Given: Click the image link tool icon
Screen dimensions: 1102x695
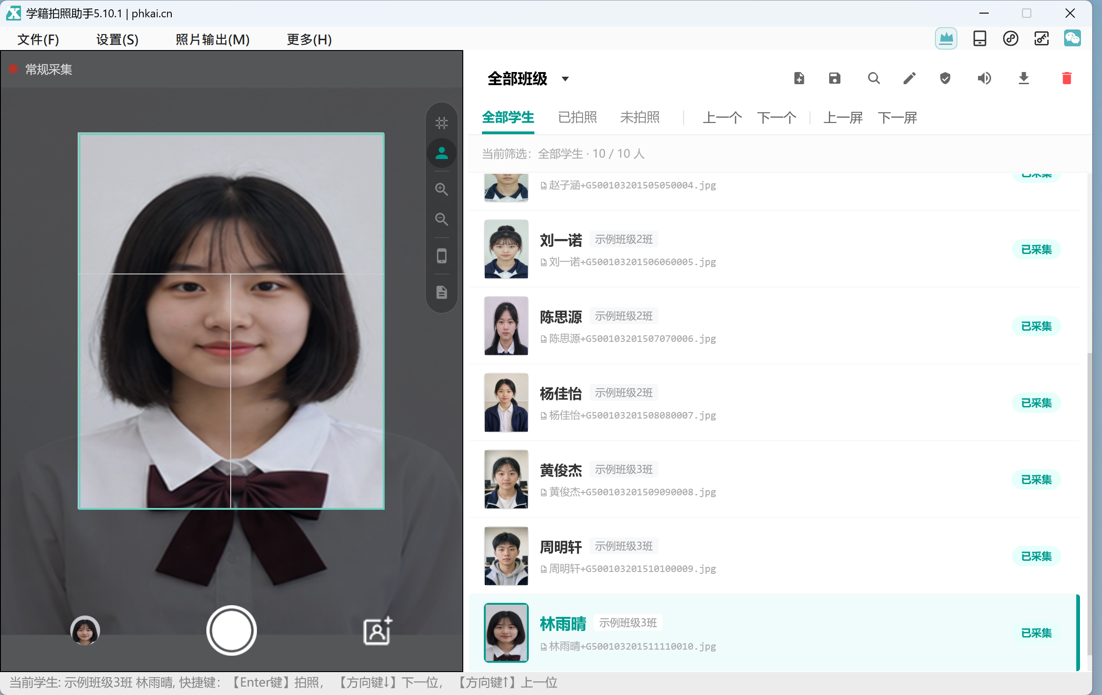Looking at the screenshot, I should [x=1041, y=38].
